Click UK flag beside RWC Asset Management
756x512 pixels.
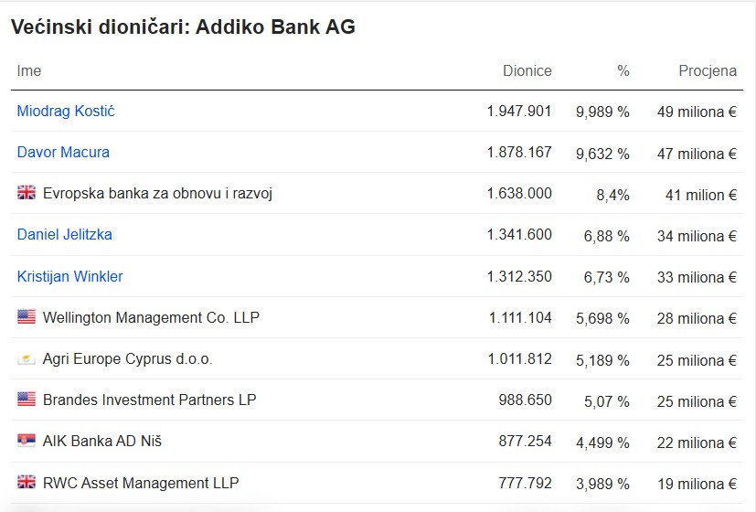point(27,482)
